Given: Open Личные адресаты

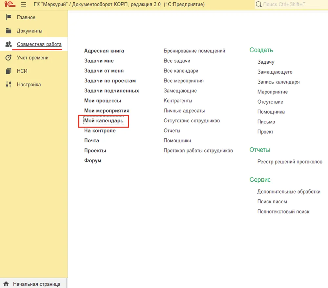Looking at the screenshot, I should click(x=184, y=111).
